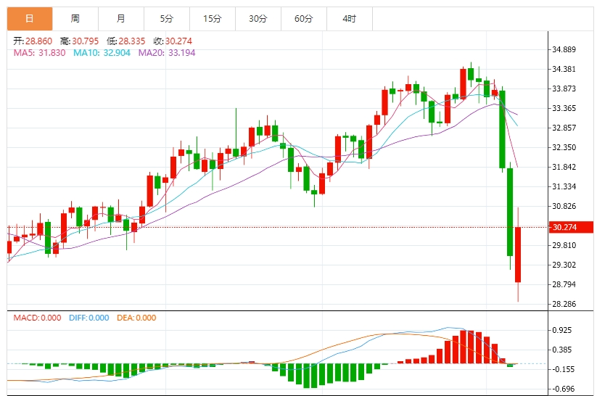Click the high price 30.795 value
The image size is (597, 396).
coord(86,41)
